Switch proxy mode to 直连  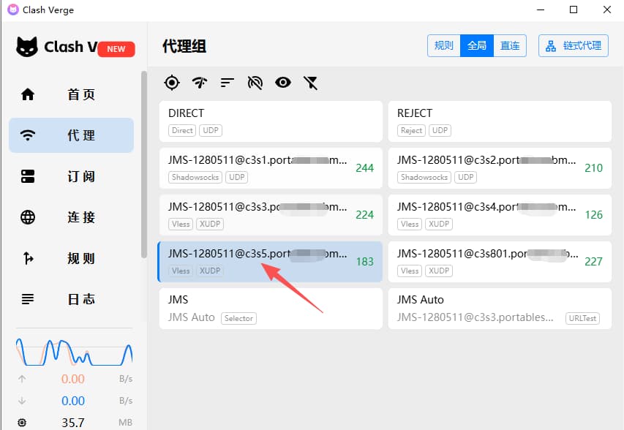point(510,46)
